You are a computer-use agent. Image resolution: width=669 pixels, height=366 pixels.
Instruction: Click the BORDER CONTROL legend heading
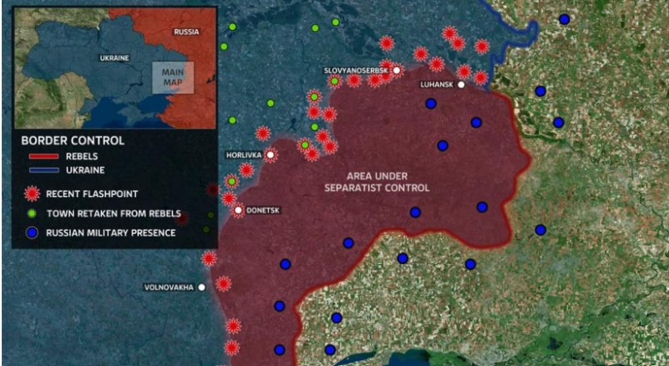pyautogui.click(x=73, y=141)
